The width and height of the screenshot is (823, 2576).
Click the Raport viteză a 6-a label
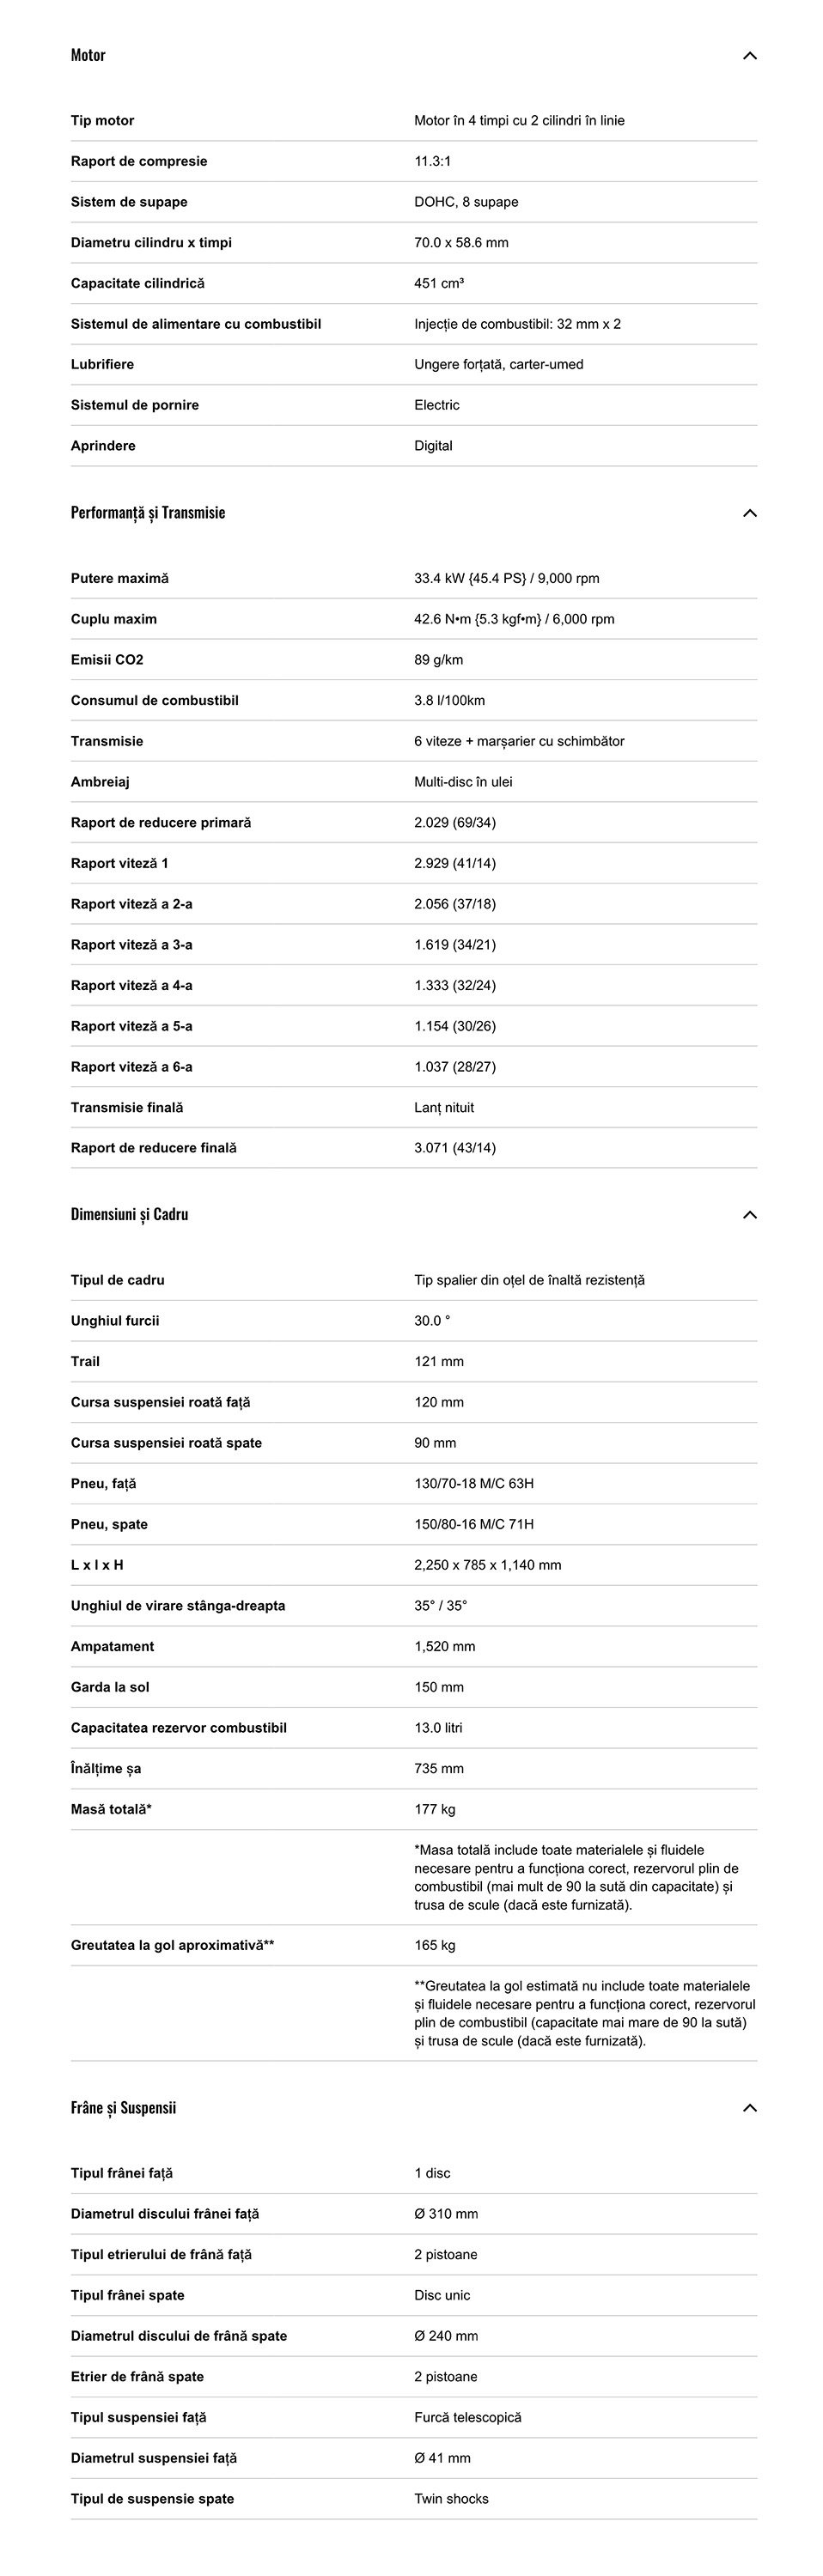coord(131,1067)
